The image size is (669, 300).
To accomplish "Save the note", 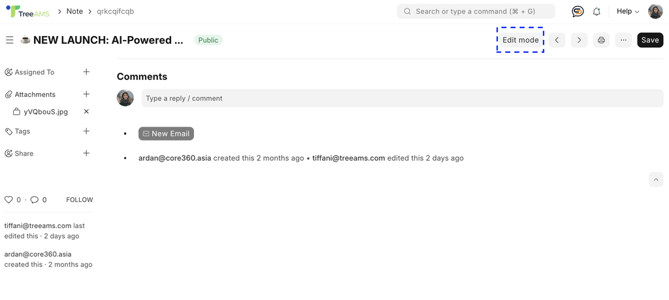I will (650, 40).
